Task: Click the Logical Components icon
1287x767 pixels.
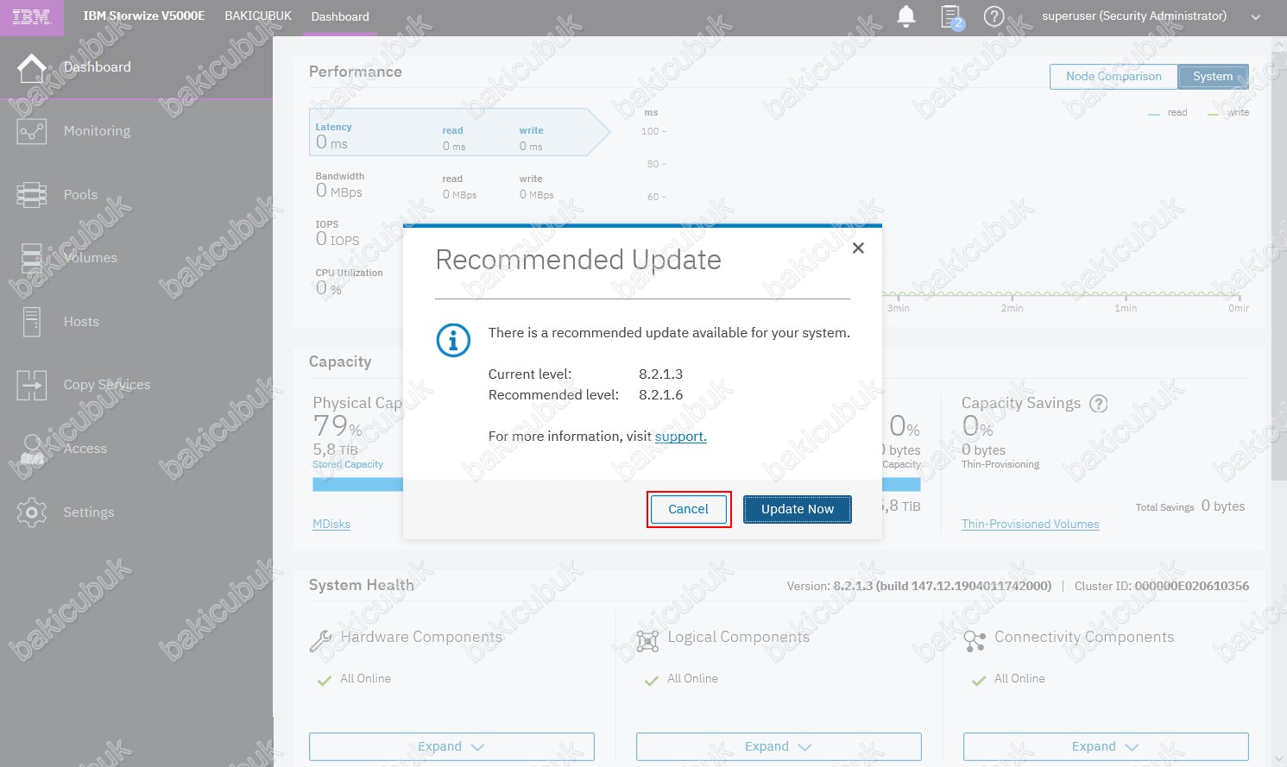Action: pyautogui.click(x=647, y=640)
